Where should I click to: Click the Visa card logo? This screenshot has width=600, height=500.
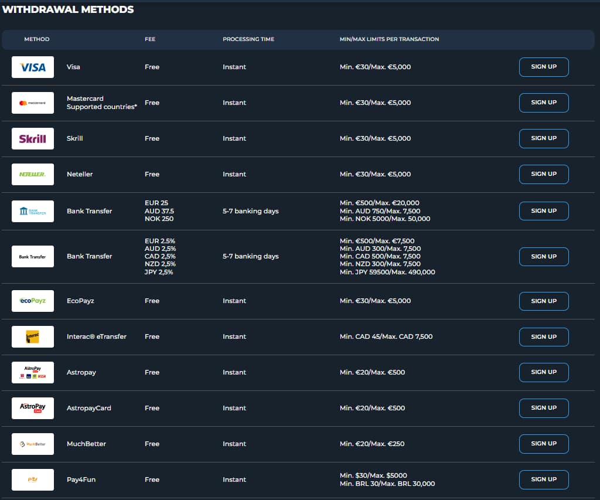click(x=33, y=67)
